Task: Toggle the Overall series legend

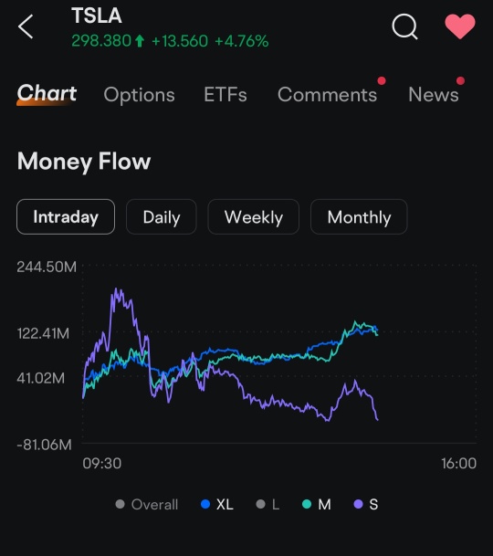Action: [147, 504]
